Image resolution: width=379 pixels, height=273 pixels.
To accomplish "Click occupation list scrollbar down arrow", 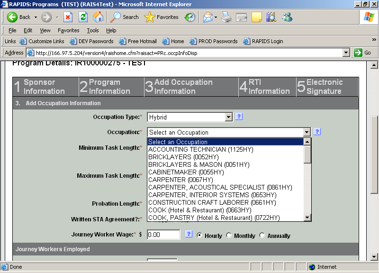I will click(x=307, y=218).
